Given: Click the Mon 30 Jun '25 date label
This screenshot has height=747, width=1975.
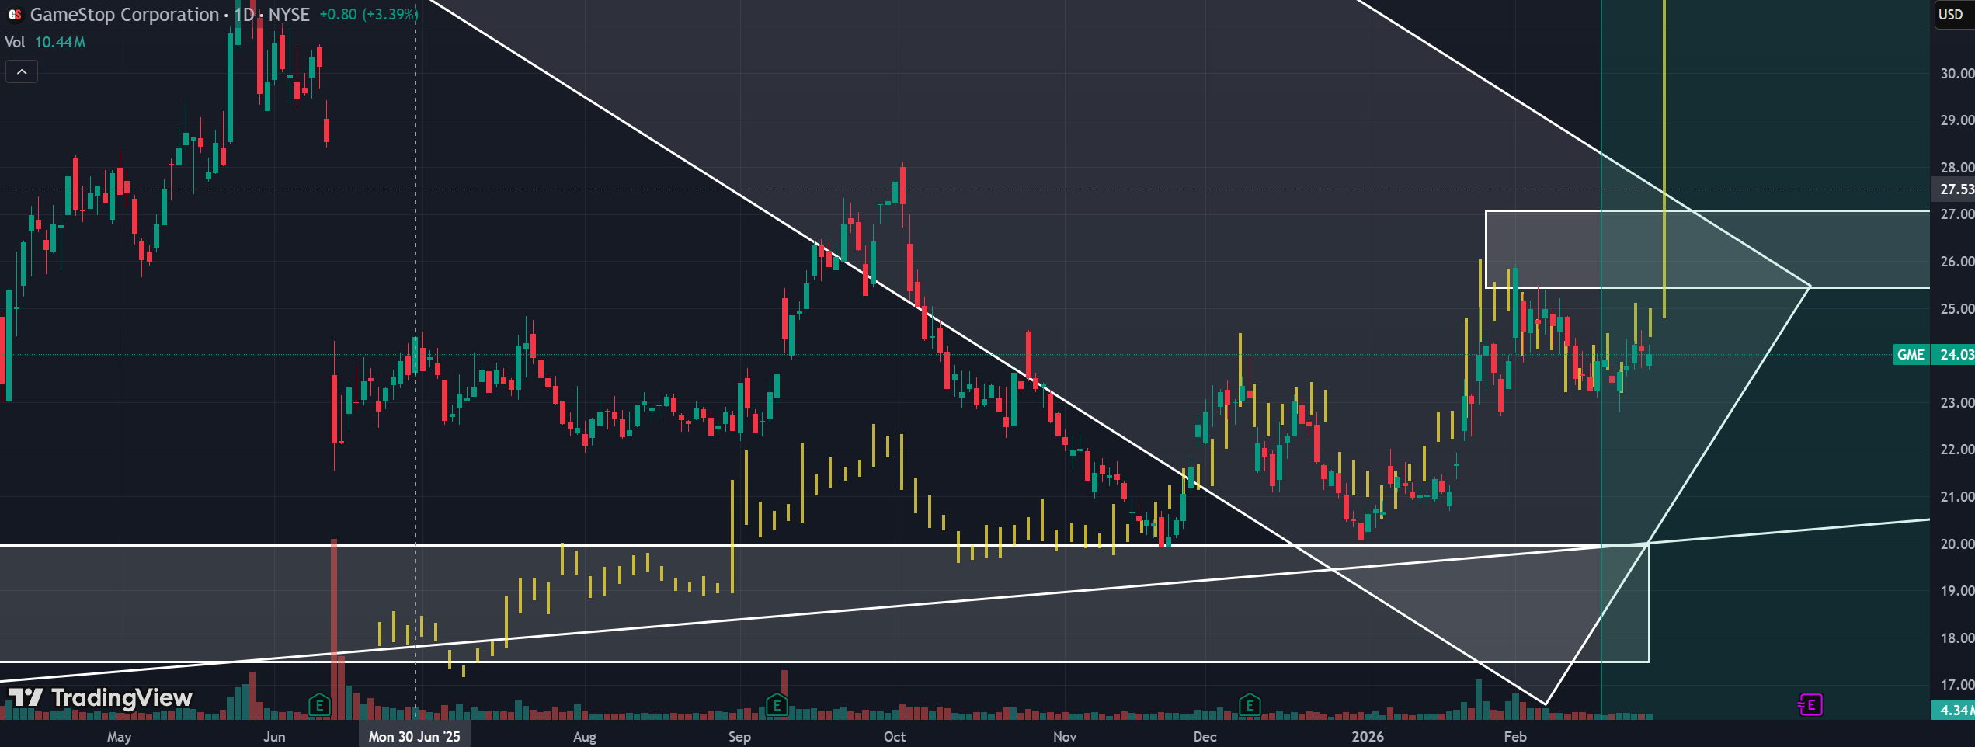Looking at the screenshot, I should click(415, 737).
